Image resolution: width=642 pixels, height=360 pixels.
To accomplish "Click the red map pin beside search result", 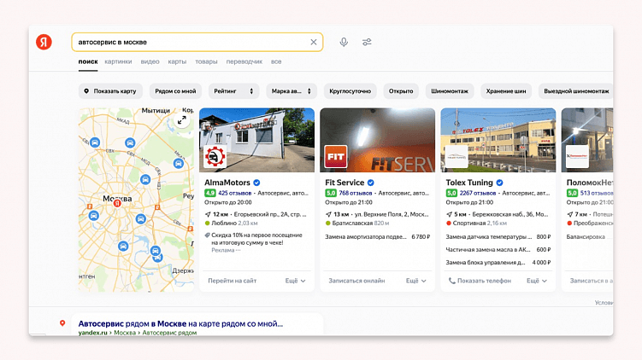I will click(62, 323).
